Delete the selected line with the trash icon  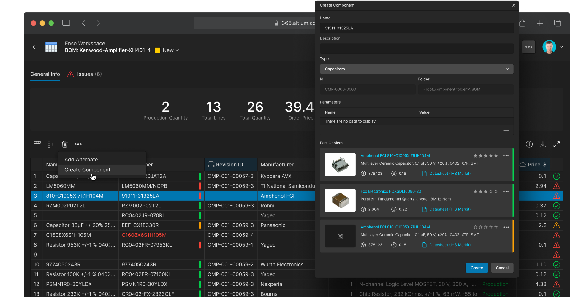(65, 144)
